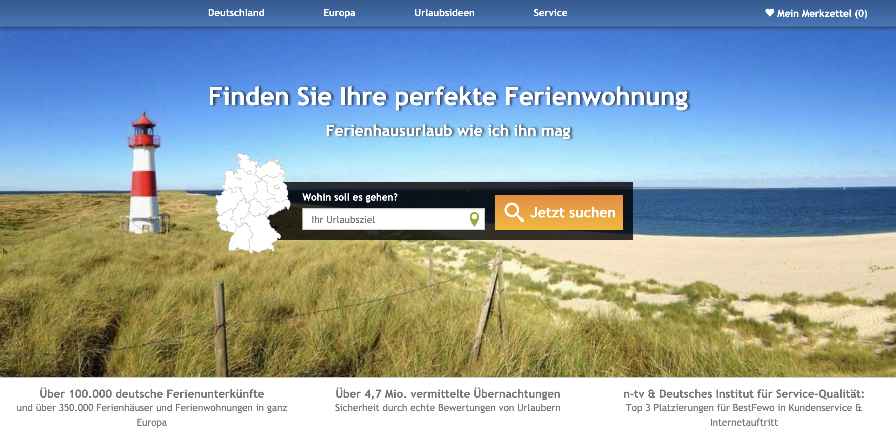This screenshot has height=444, width=896.
Task: Click the heart icon beside Mein Merkzettel
Action: (769, 13)
